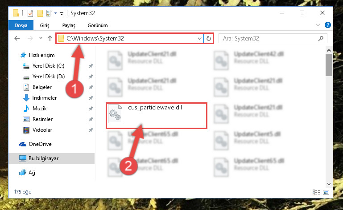Switch to Details view icon
Screen dimensions: 343x210
pos(316,192)
